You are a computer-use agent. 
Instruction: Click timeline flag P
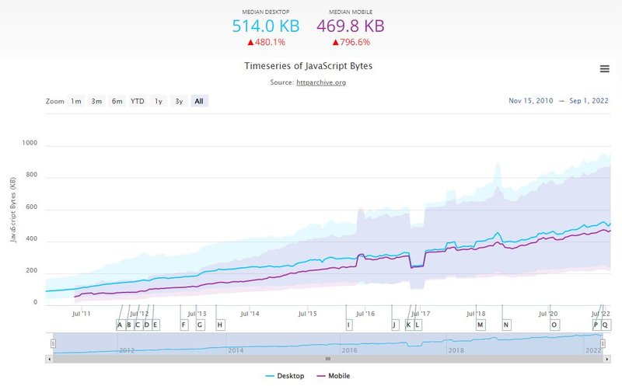tap(596, 325)
